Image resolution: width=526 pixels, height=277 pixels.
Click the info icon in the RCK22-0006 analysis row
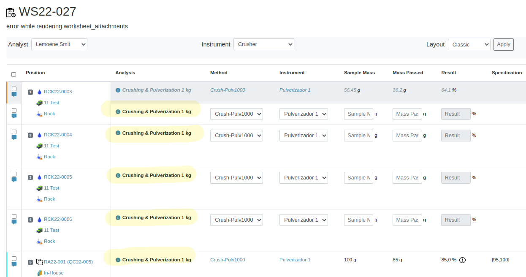pos(118,217)
